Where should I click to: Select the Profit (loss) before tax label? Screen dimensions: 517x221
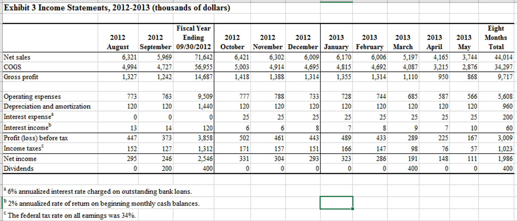[36, 138]
